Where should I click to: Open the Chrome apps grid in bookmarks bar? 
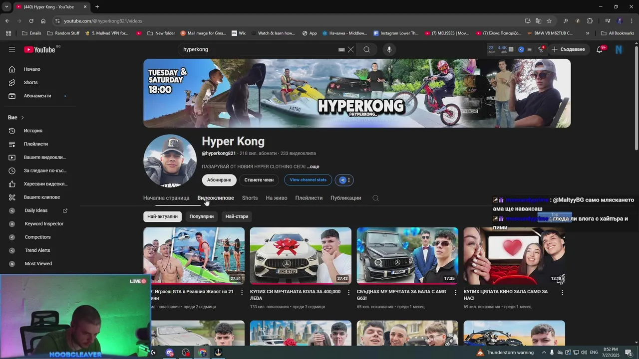[x=8, y=33]
